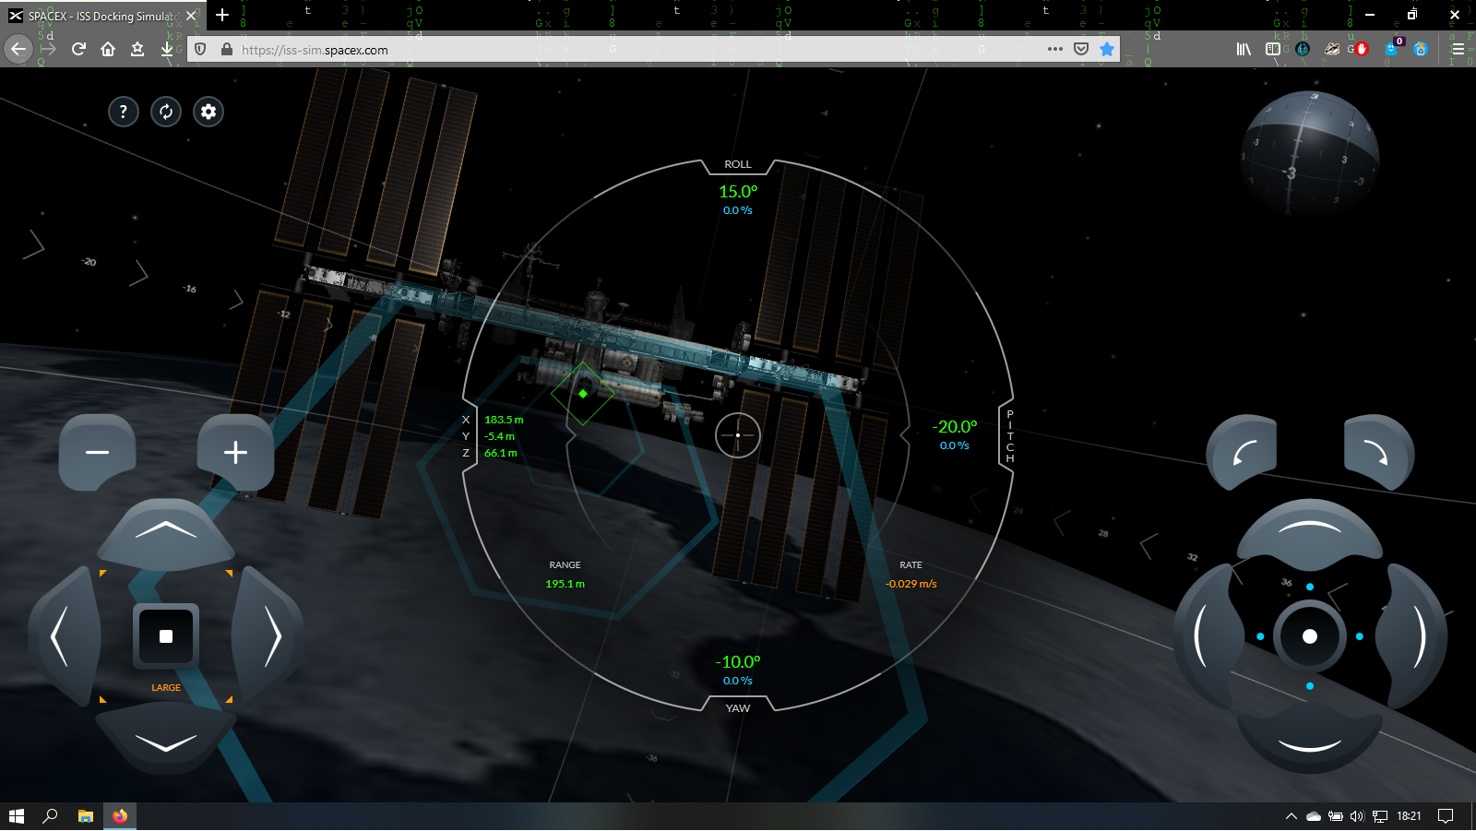The width and height of the screenshot is (1476, 831).
Task: Toggle the sidebar view
Action: [1273, 49]
